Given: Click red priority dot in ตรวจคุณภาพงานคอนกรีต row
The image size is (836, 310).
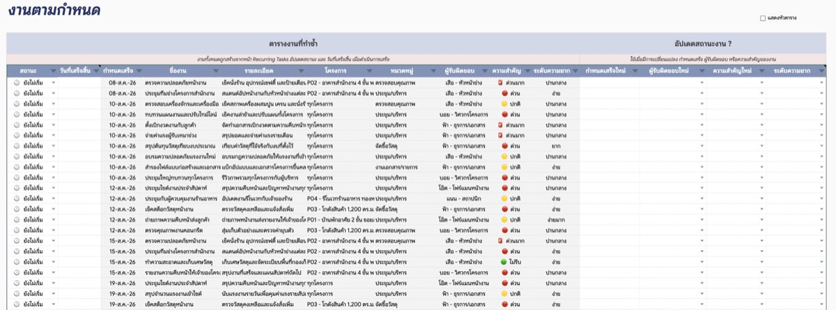Looking at the screenshot, I should coord(504,230).
